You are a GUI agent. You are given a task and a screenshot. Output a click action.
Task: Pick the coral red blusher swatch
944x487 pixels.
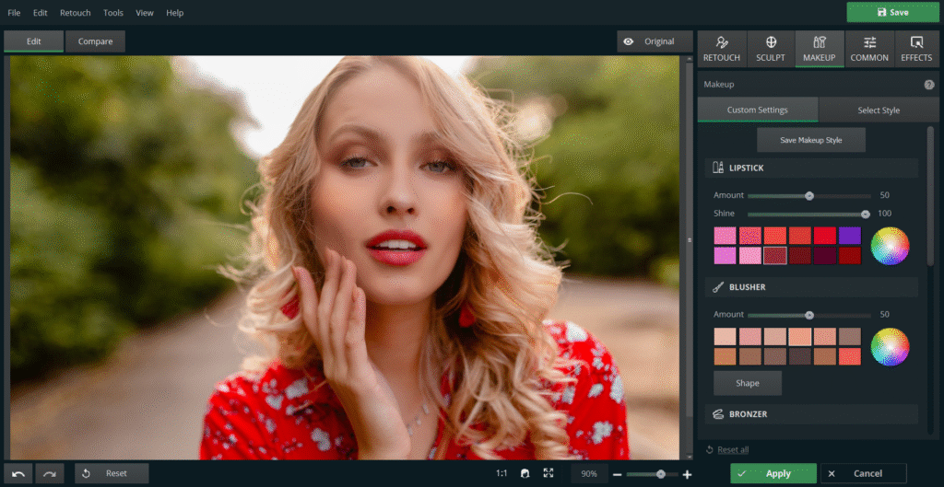[x=849, y=356]
